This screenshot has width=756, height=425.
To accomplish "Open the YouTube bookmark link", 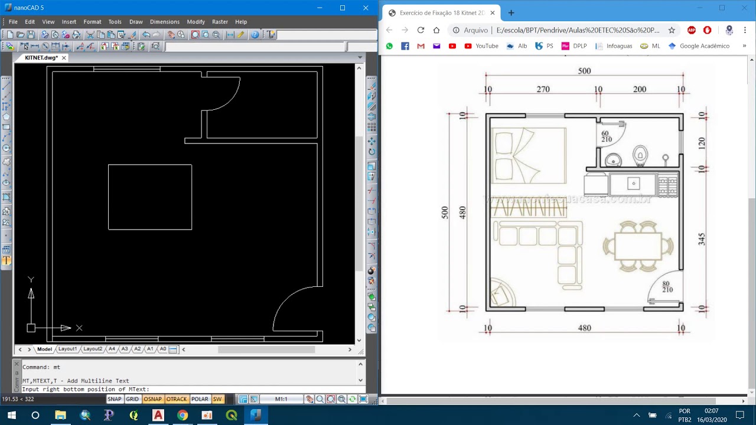I will pyautogui.click(x=481, y=46).
